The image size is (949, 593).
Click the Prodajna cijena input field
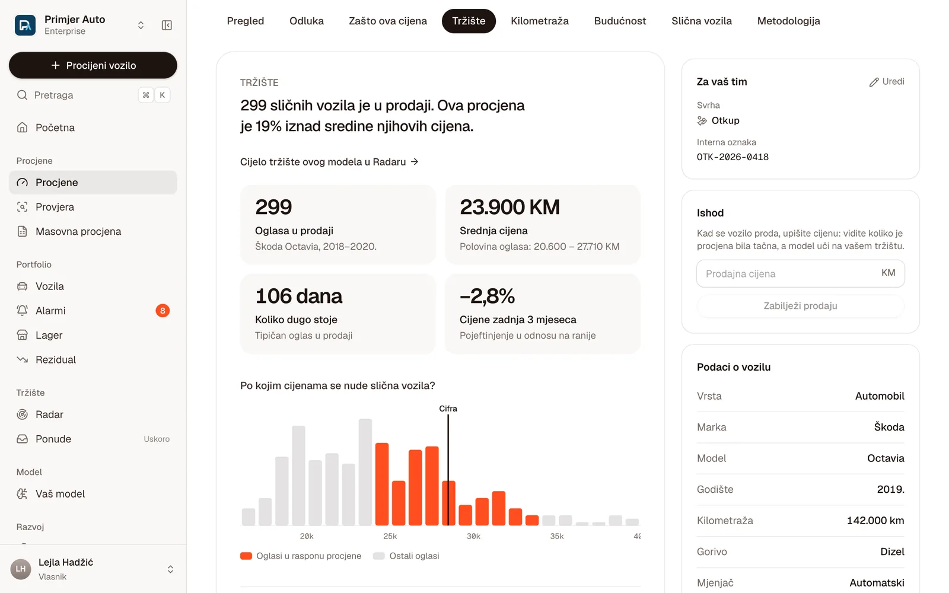(801, 273)
